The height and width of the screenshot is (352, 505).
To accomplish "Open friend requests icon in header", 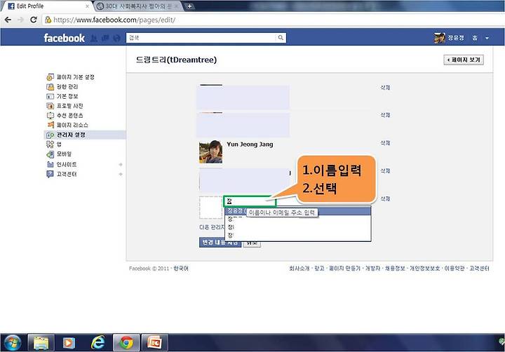I will point(94,38).
